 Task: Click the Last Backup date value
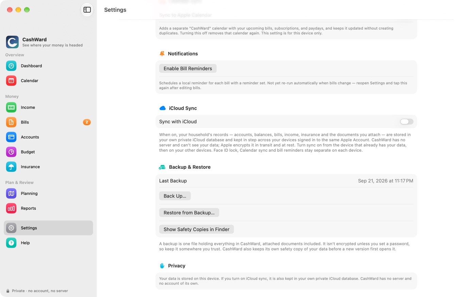[386, 181]
